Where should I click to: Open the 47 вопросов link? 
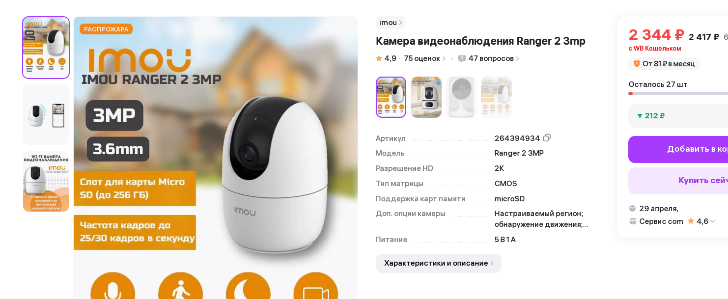pyautogui.click(x=493, y=58)
